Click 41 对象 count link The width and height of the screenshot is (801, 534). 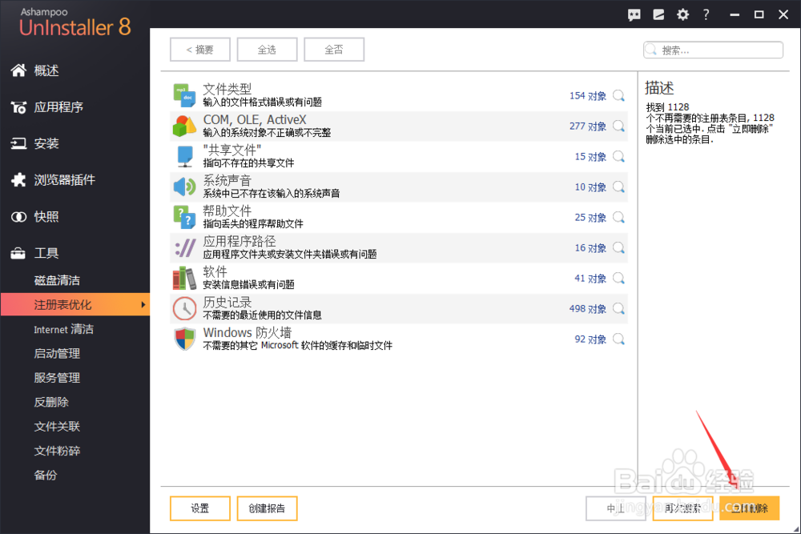point(590,279)
